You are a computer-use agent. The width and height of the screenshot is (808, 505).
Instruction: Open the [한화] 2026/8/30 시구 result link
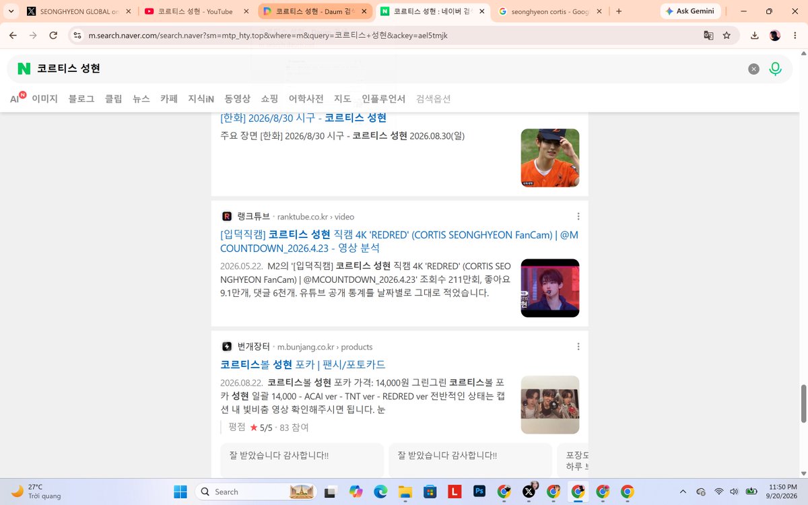303,118
